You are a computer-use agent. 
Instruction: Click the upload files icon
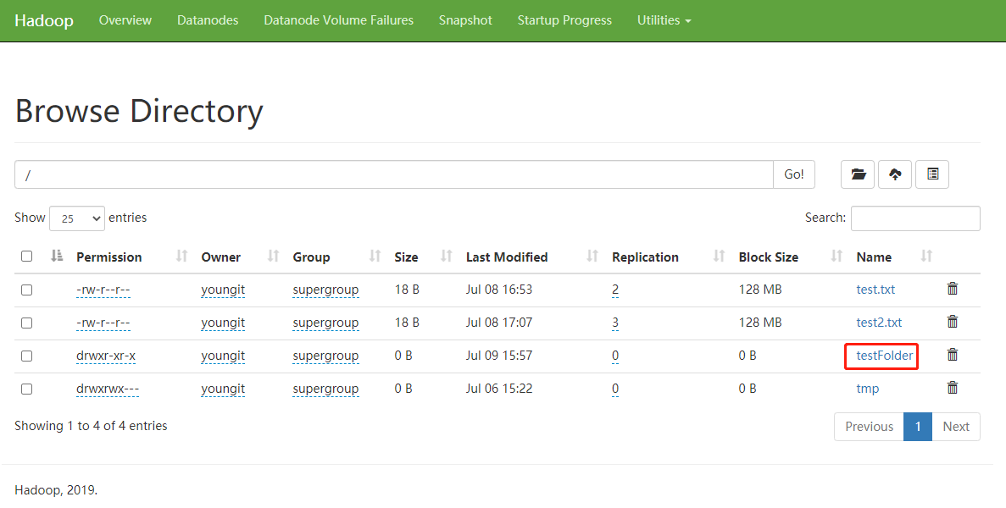tap(894, 174)
